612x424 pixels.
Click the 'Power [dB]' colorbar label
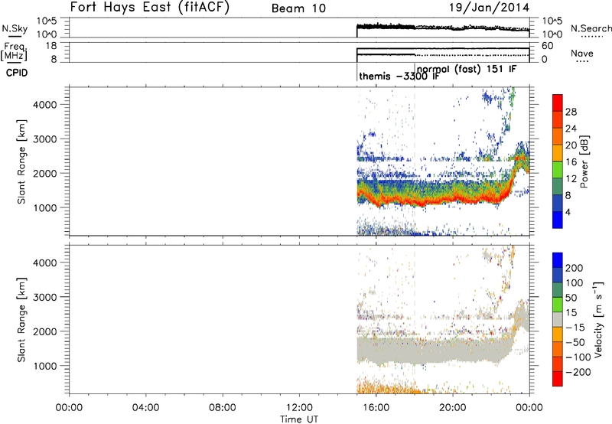pyautogui.click(x=584, y=161)
